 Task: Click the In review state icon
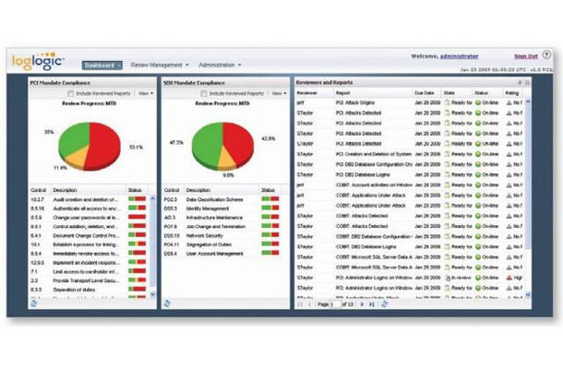coord(448,278)
